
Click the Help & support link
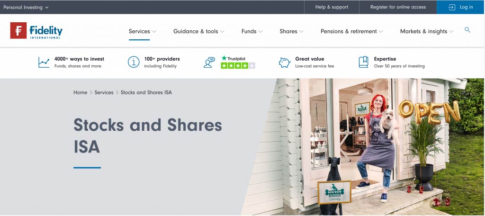click(332, 7)
